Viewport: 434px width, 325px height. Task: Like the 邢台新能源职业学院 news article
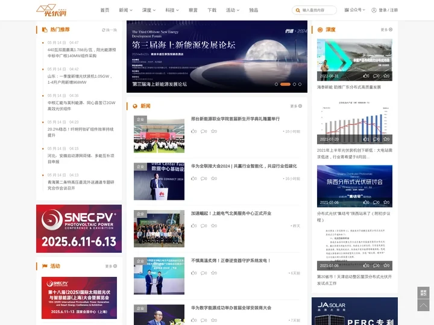(x=193, y=131)
